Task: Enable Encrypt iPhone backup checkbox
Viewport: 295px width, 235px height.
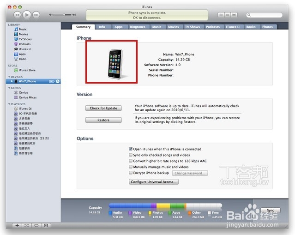Action: [x=131, y=173]
